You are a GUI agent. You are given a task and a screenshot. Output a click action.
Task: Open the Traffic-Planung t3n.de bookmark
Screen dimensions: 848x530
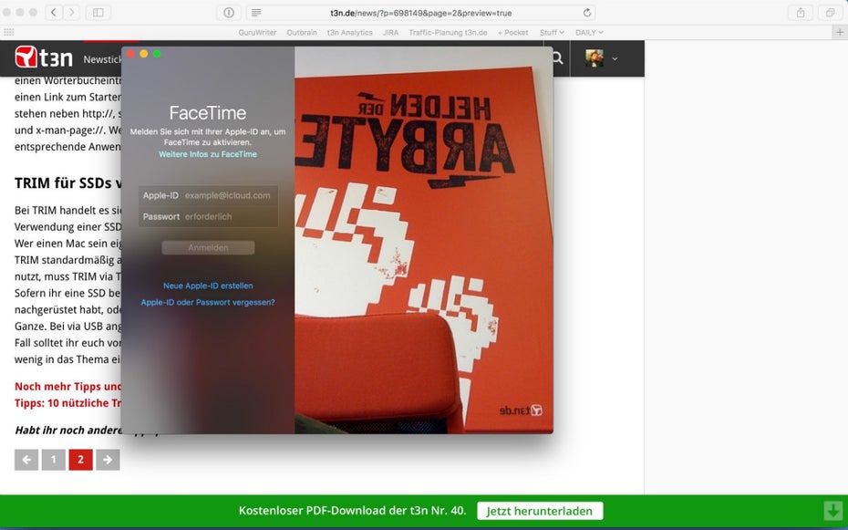(x=448, y=33)
